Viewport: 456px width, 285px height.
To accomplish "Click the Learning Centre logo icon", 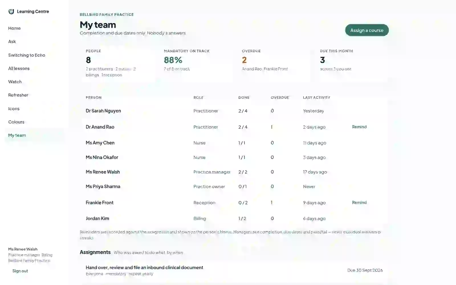I will [x=11, y=11].
